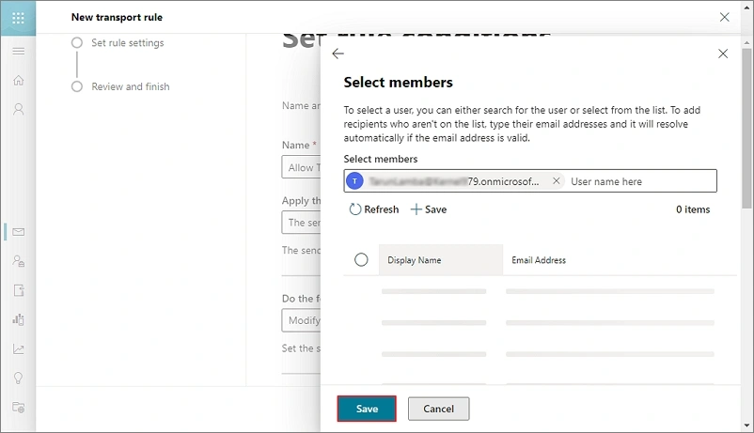Click the plus Save toolbar item
754x433 pixels.
pyautogui.click(x=429, y=209)
